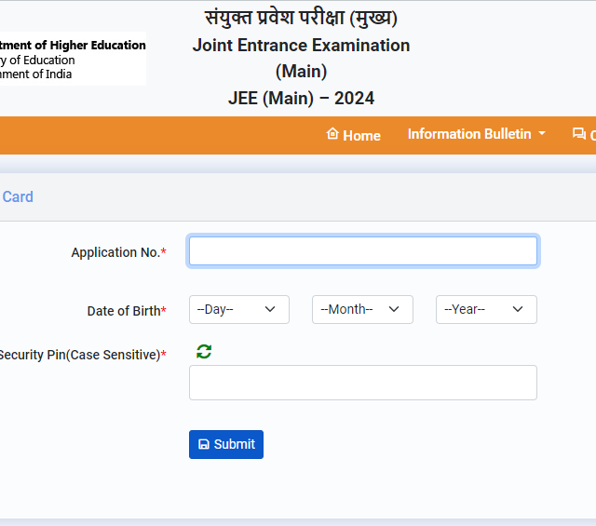Open the Year dropdown for date of birth
This screenshot has width=596, height=526.
(486, 309)
